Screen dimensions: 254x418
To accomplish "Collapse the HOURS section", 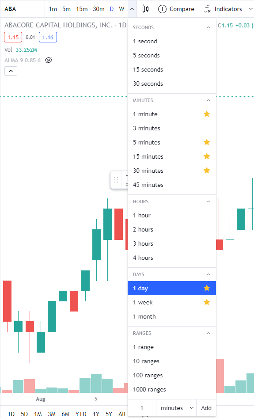I will 209,201.
